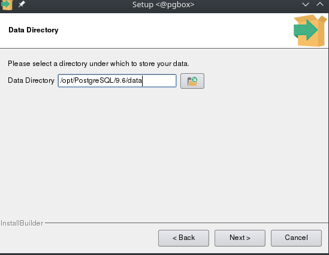Click the installer box logo in header
Image resolution: width=329 pixels, height=255 pixels.
[x=310, y=31]
